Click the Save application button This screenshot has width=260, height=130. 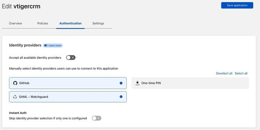[x=237, y=5]
